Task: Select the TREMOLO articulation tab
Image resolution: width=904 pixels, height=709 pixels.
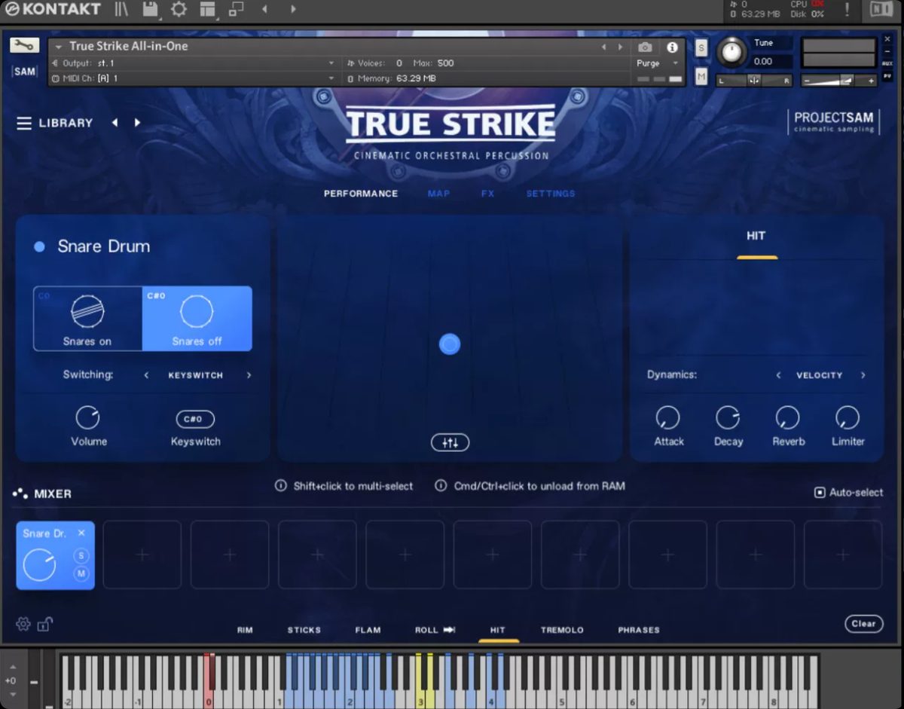Action: pos(562,630)
